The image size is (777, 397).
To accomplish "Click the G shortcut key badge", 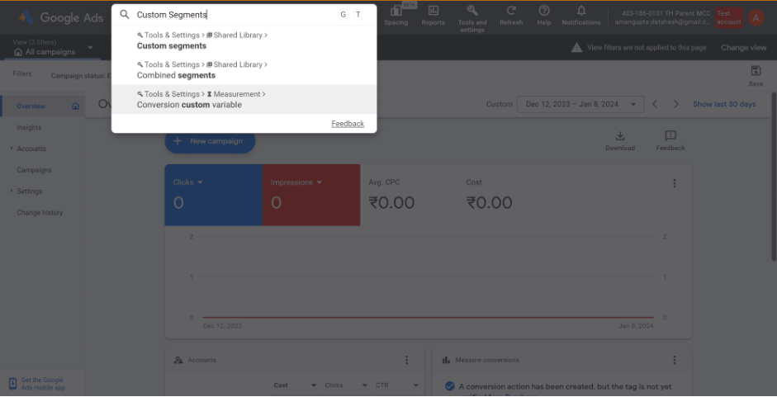I will (343, 15).
